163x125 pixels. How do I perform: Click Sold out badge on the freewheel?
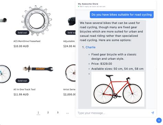(22, 33)
